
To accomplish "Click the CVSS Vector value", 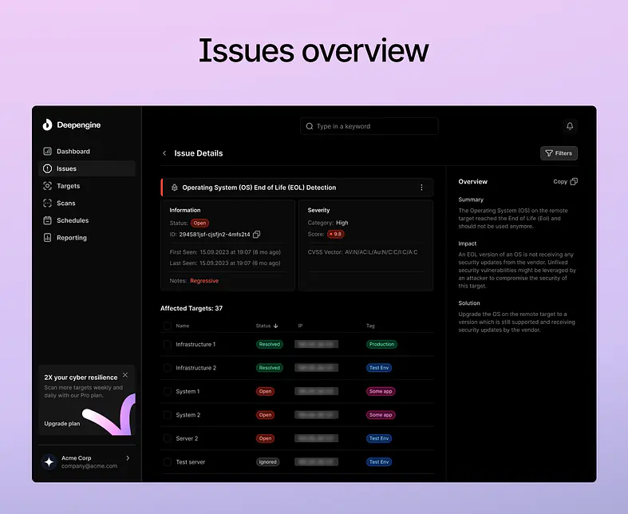I will (381, 252).
